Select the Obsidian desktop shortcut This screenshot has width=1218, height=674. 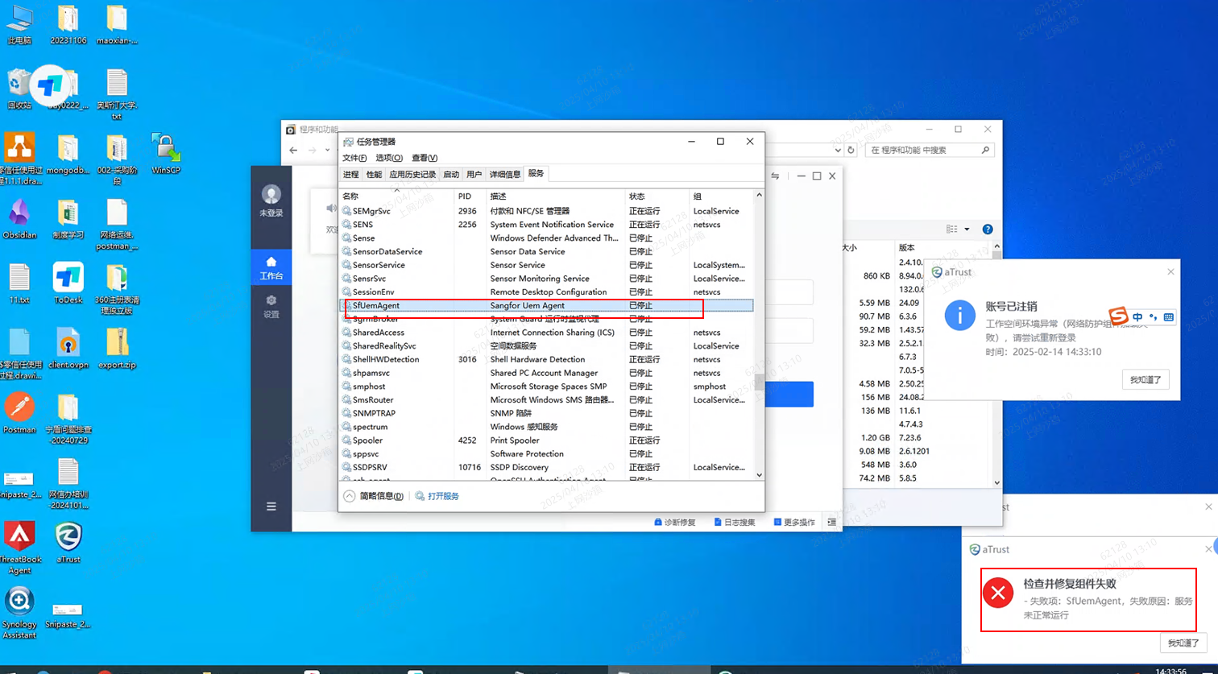coord(19,213)
